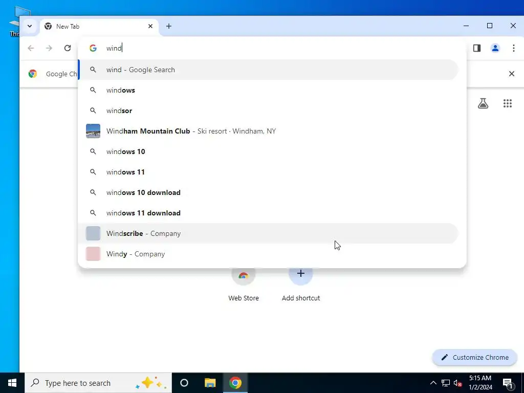Click the address bar with text 'wind'
The width and height of the screenshot is (524, 393).
coord(272,48)
